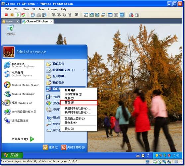This screenshot has width=185, height=166.
Task: Choose 管理(G) in the context menu
Action: (x=79, y=102)
